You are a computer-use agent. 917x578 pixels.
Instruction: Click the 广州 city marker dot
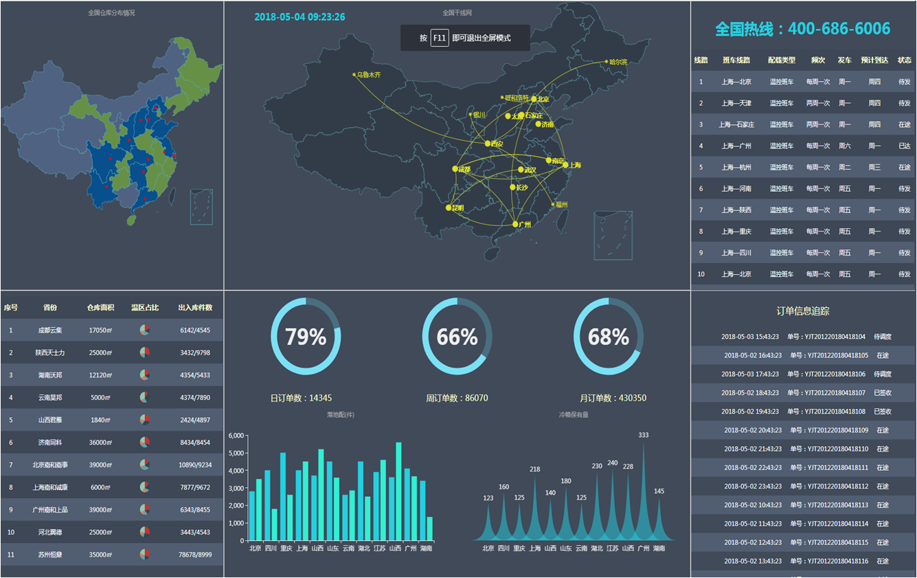[515, 225]
